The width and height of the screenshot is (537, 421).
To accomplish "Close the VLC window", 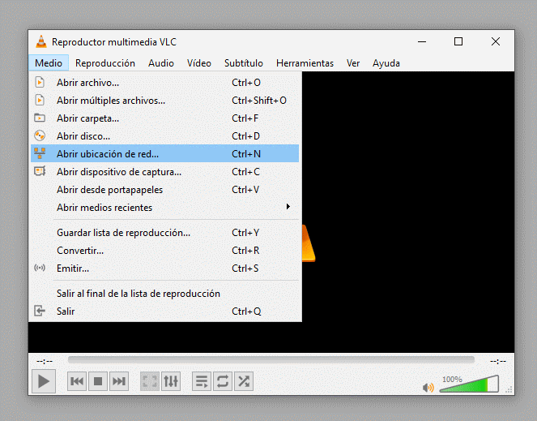I will (495, 41).
